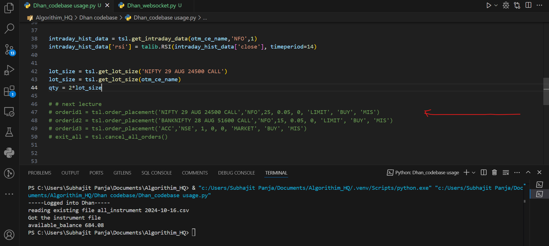Click the Run Python File play button

coord(489,5)
